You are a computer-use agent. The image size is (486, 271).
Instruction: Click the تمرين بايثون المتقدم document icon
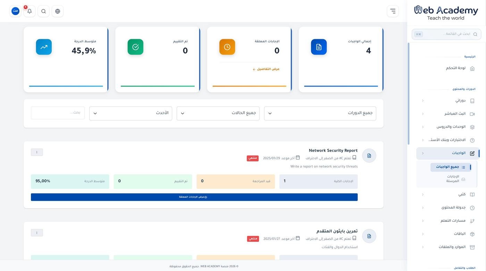pyautogui.click(x=369, y=236)
